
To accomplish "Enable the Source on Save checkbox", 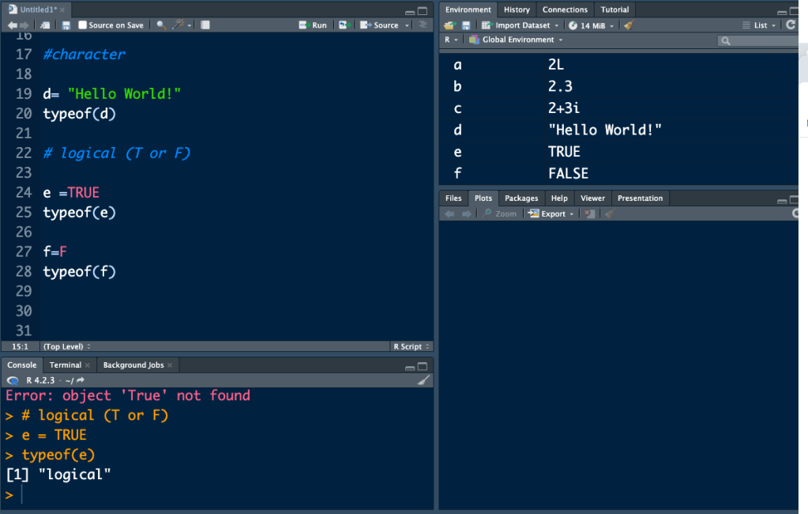I will pos(83,25).
